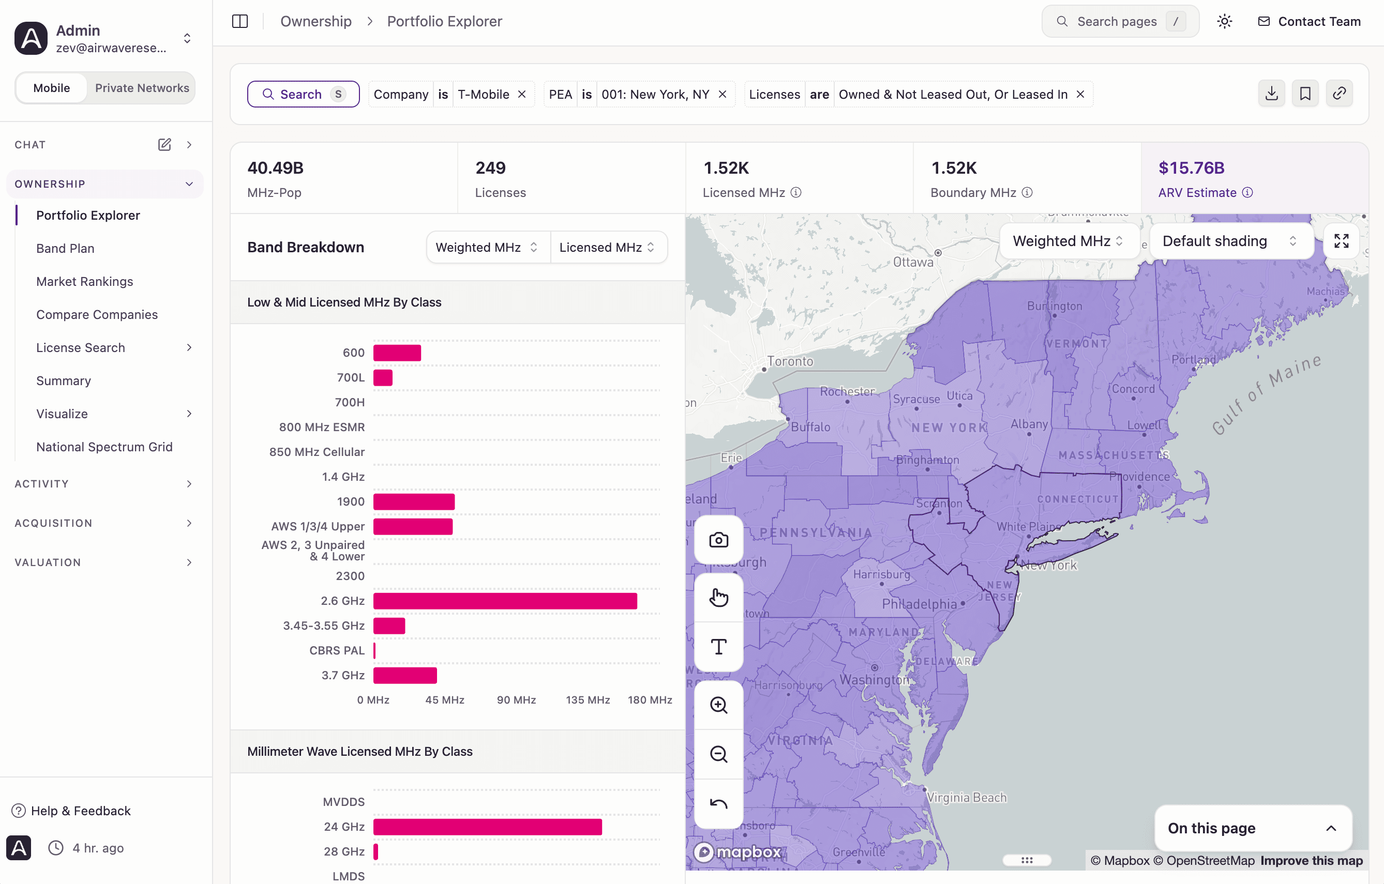This screenshot has height=884, width=1384.
Task: Open the map Weighted MHz dropdown
Action: [1069, 241]
